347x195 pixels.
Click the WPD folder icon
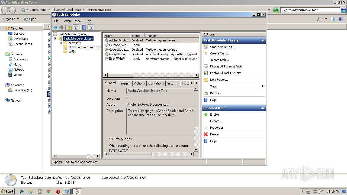point(65,51)
